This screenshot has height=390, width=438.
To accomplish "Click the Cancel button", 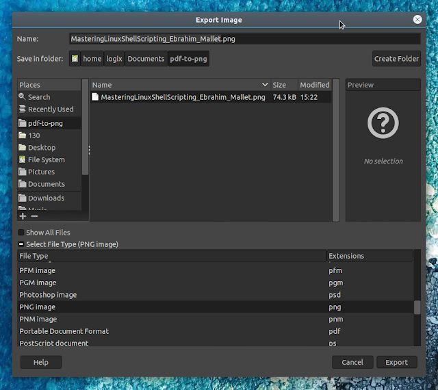I will coord(352,362).
